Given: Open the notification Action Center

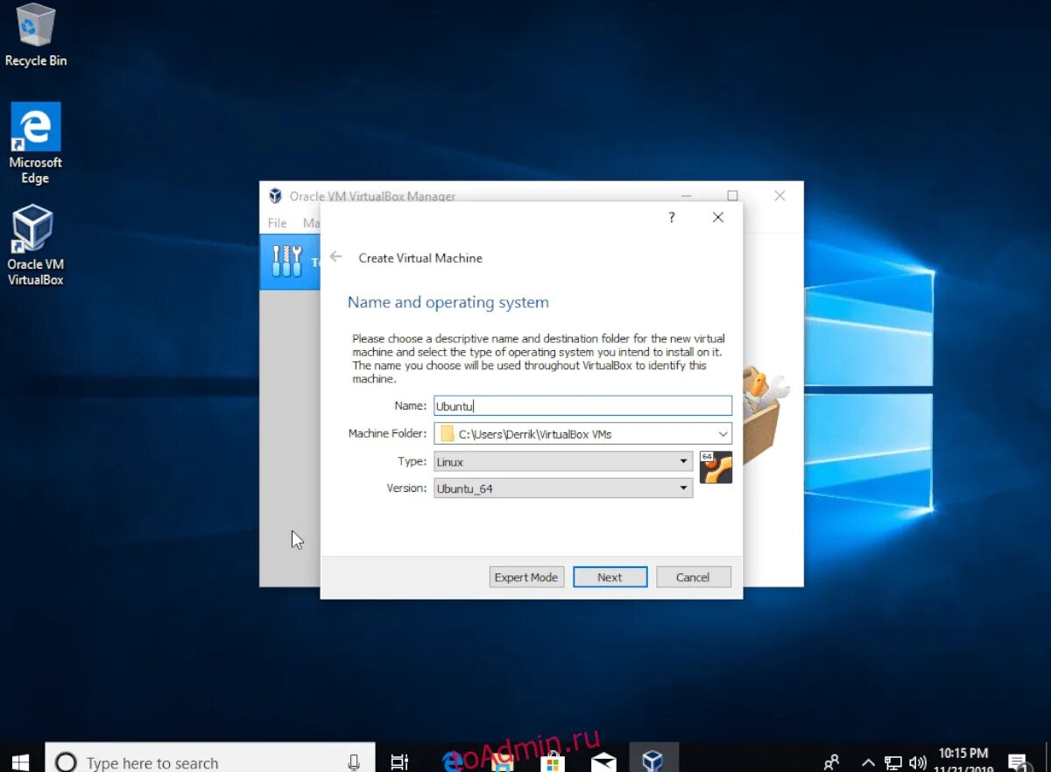Looking at the screenshot, I should pos(1018,761).
